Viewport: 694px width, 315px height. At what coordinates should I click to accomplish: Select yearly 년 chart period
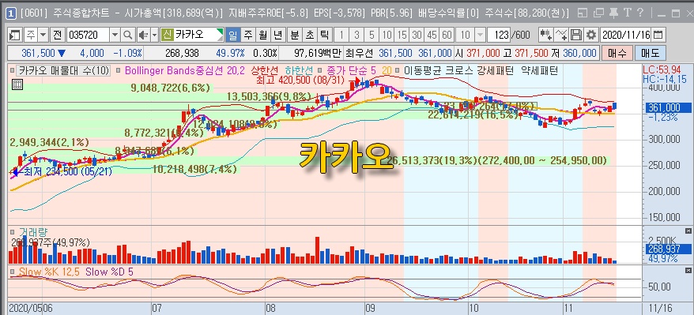click(x=277, y=35)
